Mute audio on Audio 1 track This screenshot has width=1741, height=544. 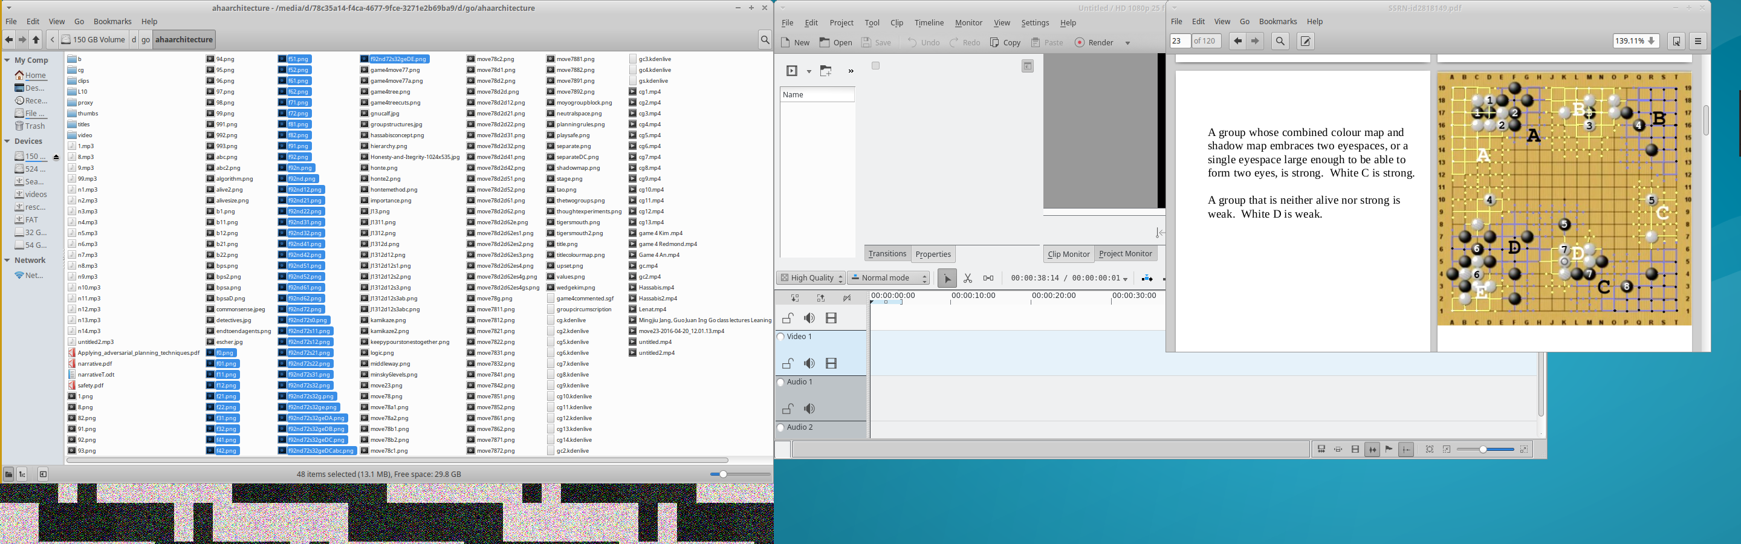pyautogui.click(x=809, y=409)
